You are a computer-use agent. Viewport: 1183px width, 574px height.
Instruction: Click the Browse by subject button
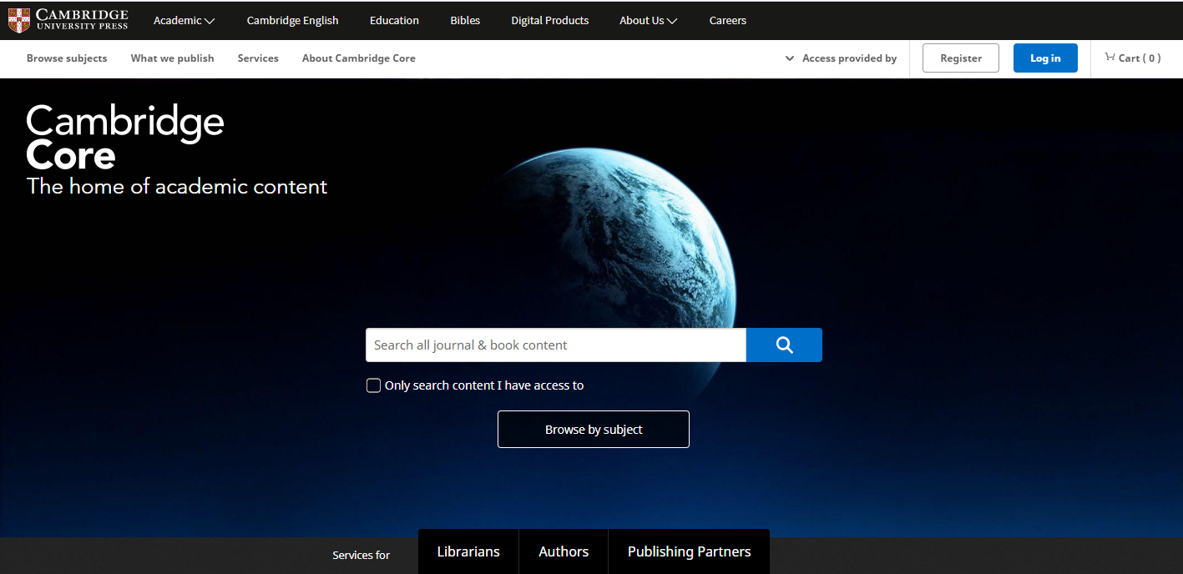[x=594, y=430]
